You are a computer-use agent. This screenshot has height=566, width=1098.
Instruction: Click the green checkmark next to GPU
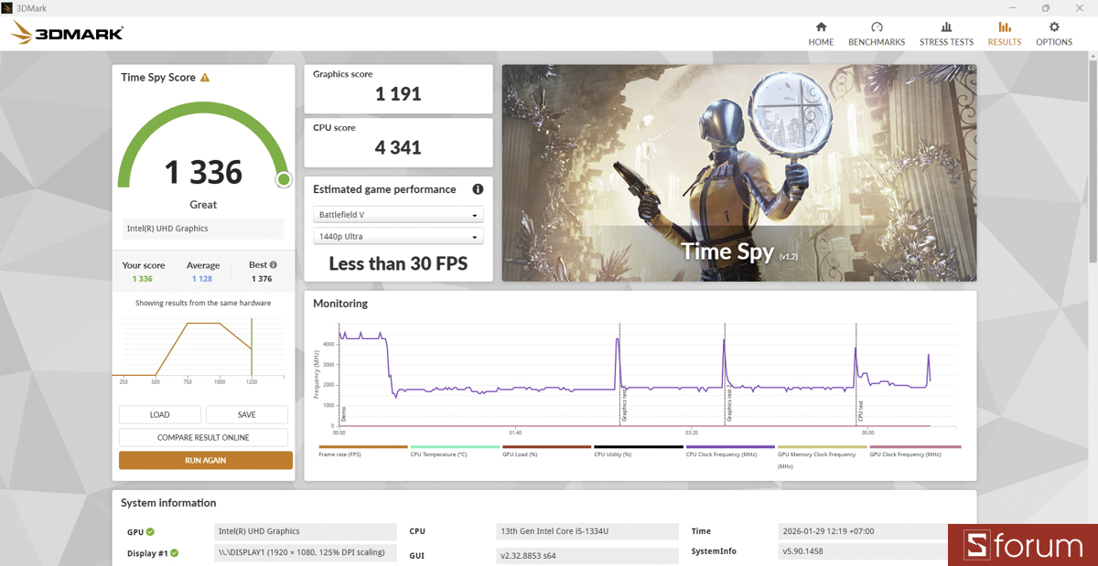coord(150,530)
